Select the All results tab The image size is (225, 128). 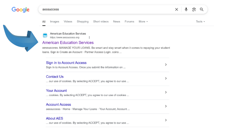[x=44, y=21]
